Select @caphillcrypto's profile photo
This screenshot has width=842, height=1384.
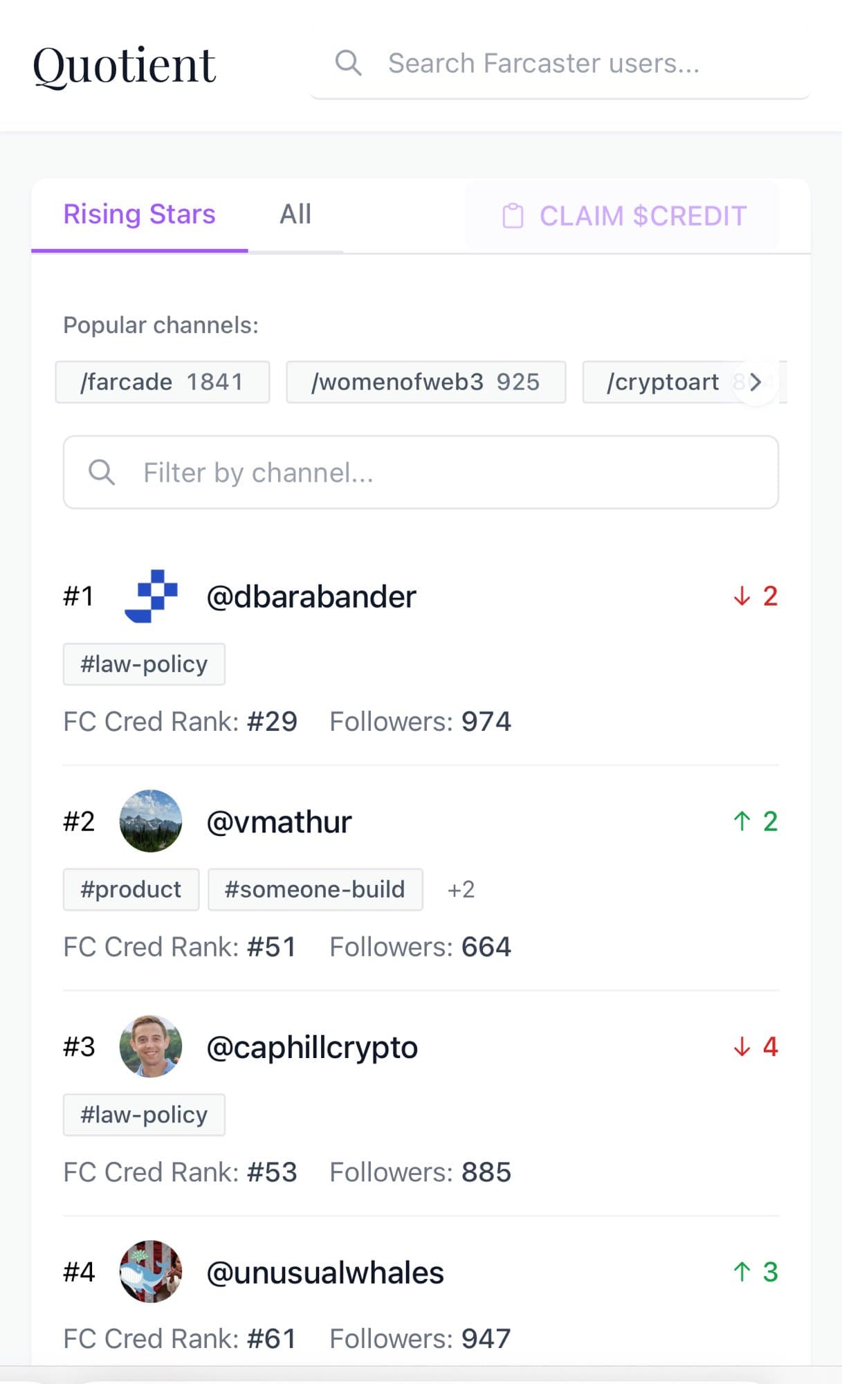point(151,1047)
